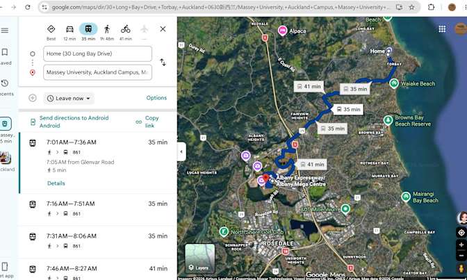Click the Mairangi Bay Beach marker
Viewport: 467px width, 280px height.
click(406, 197)
